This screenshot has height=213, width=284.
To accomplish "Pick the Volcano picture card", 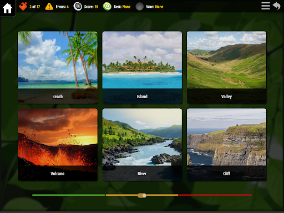I will 58,145.
